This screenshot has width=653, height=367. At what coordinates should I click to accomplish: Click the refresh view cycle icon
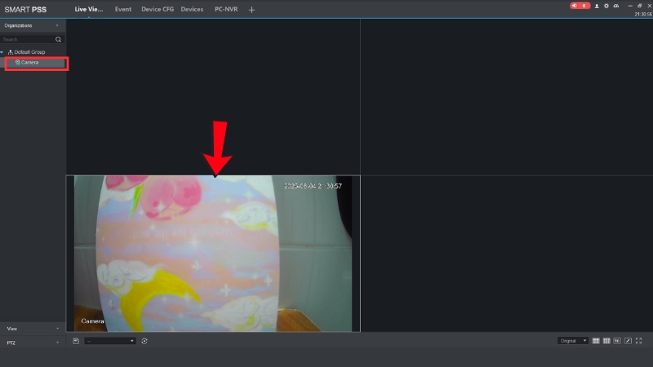click(x=144, y=341)
